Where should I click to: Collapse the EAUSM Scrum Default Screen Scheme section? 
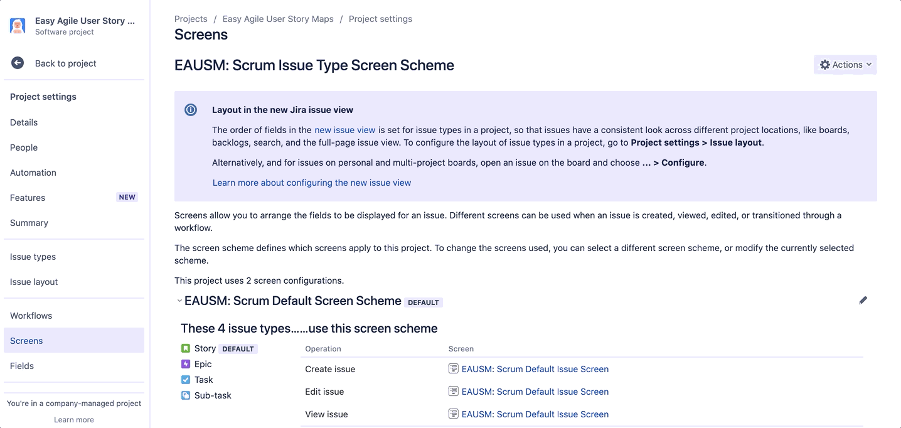(x=179, y=301)
